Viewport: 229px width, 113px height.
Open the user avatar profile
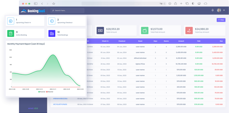point(219,10)
